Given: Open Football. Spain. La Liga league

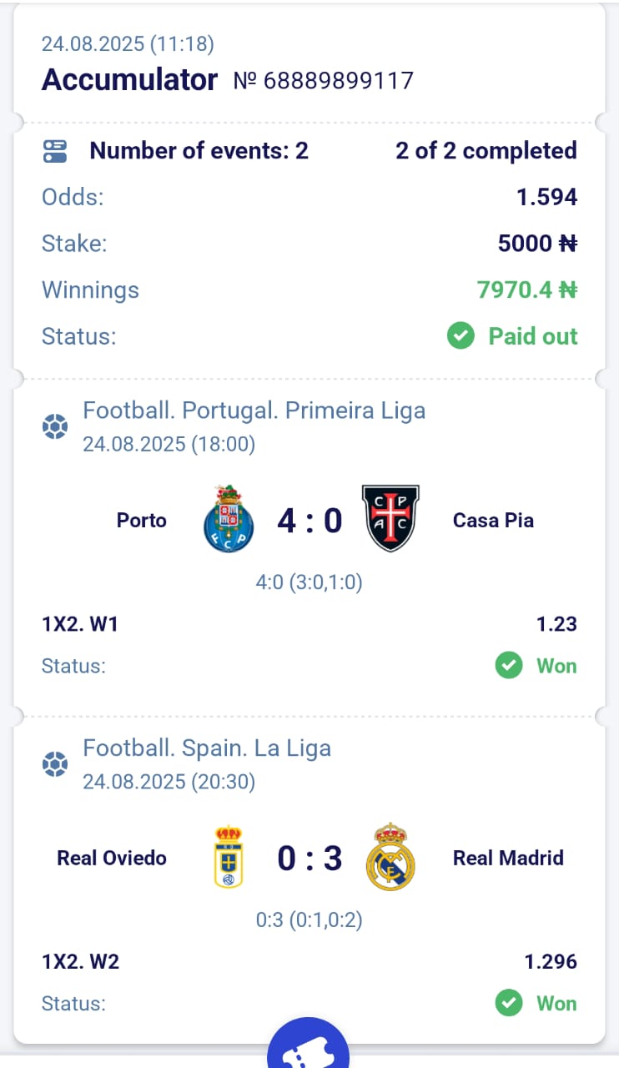Looking at the screenshot, I should coord(207,748).
